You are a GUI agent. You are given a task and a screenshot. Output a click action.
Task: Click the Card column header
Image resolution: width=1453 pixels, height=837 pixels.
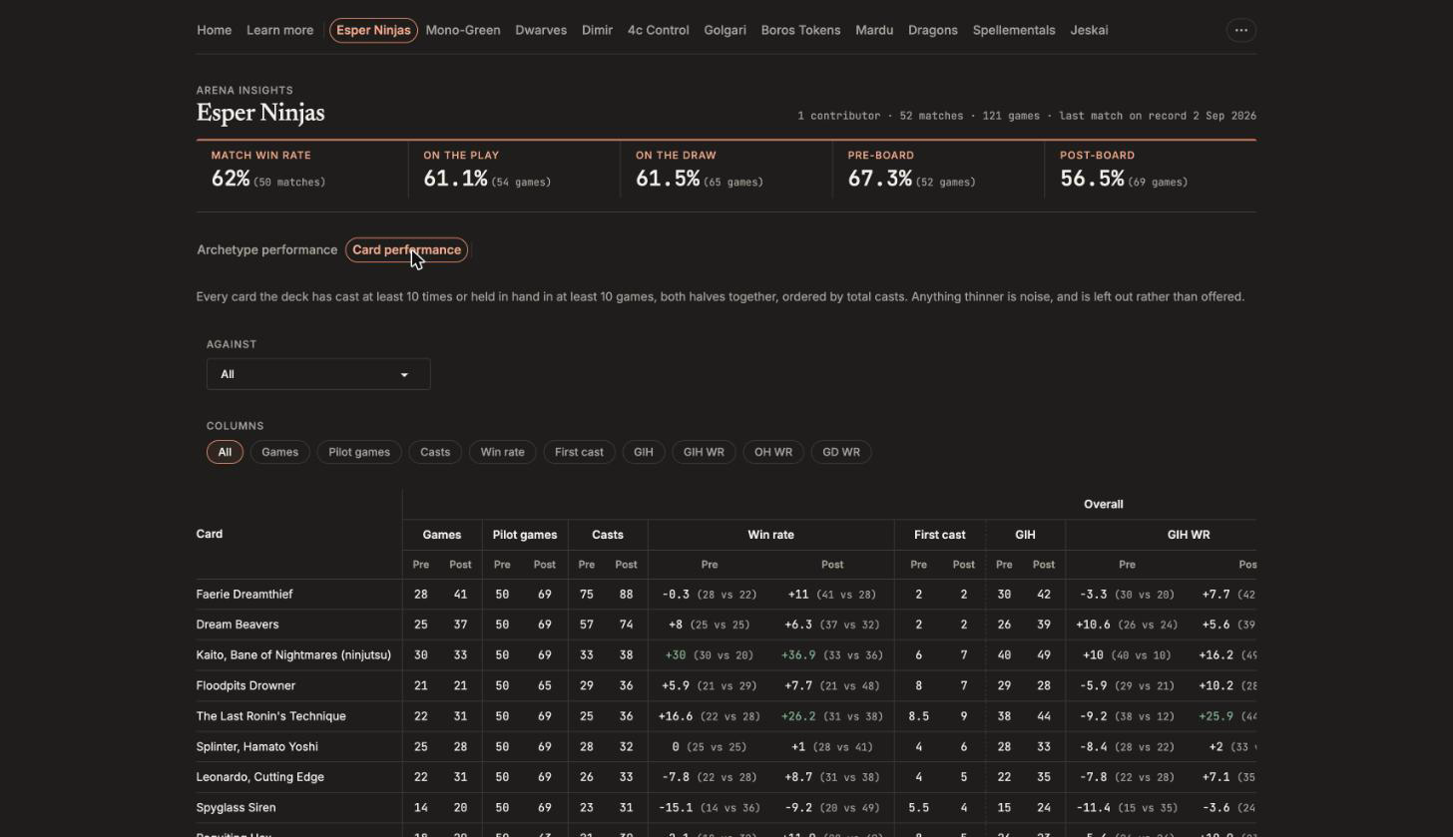coord(210,535)
